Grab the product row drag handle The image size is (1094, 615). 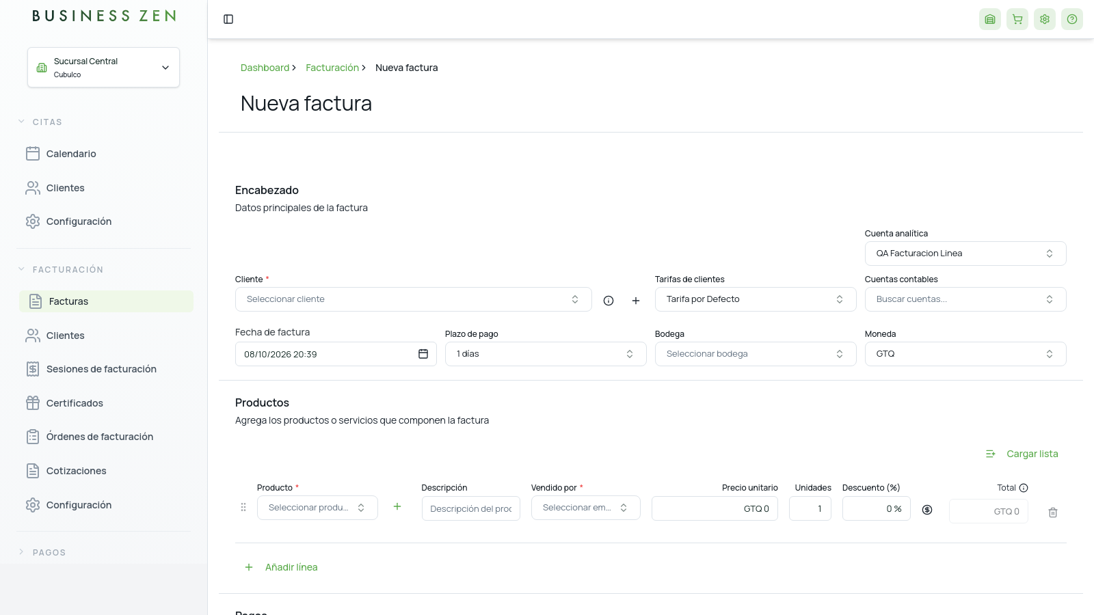pyautogui.click(x=243, y=507)
